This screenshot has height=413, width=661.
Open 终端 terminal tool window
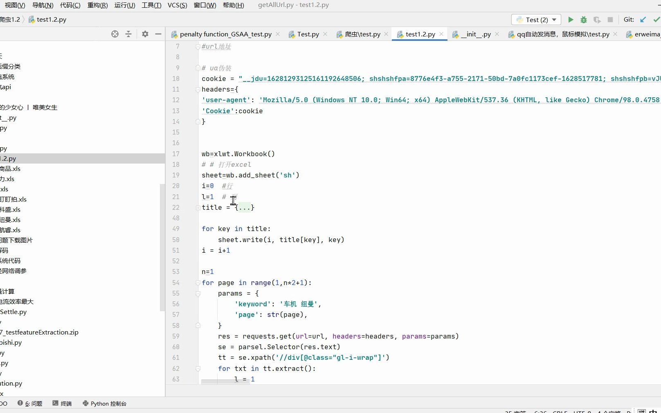coord(62,404)
